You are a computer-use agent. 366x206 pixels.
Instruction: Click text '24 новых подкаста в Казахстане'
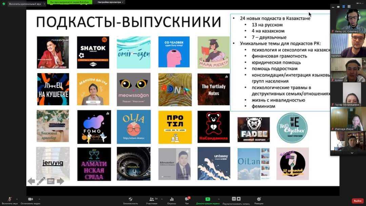[275, 18]
